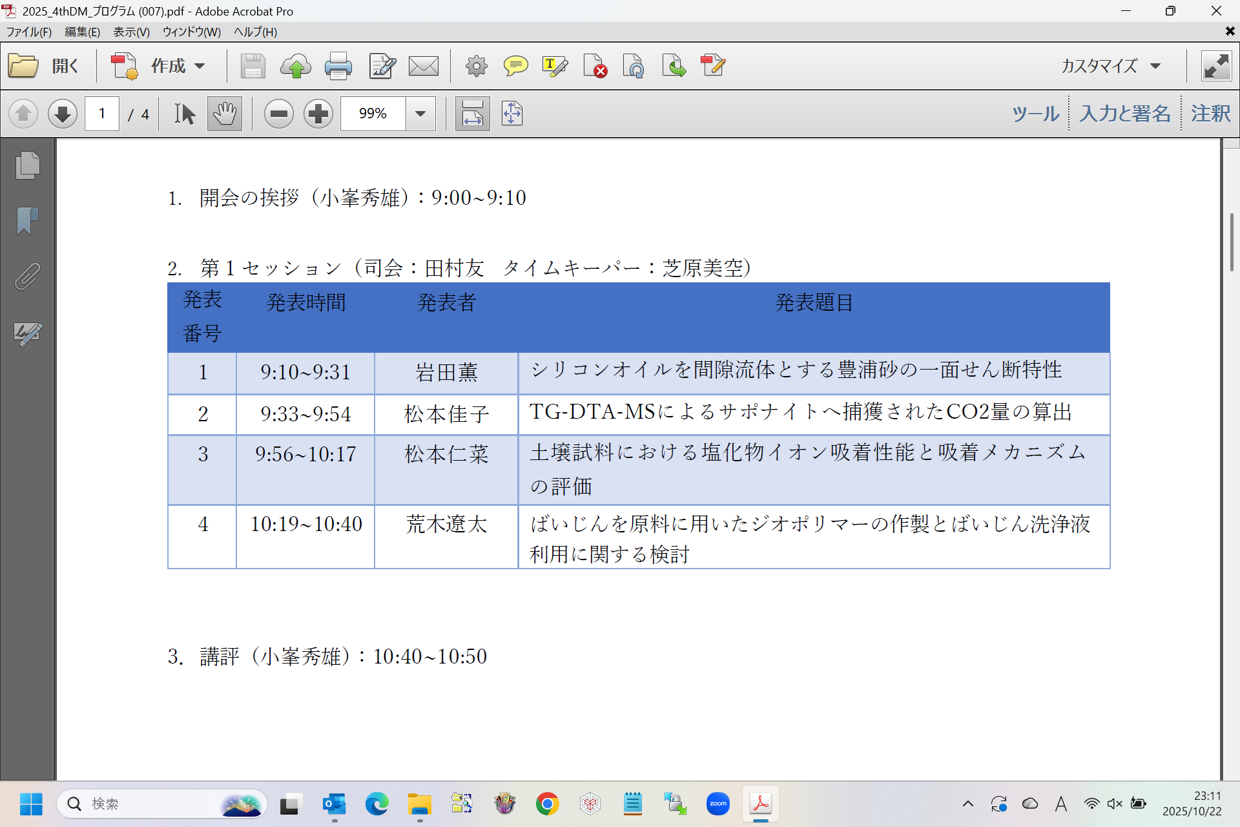Screen dimensions: 1240x827
Task: Show the bookmarks side panel
Action: (27, 220)
